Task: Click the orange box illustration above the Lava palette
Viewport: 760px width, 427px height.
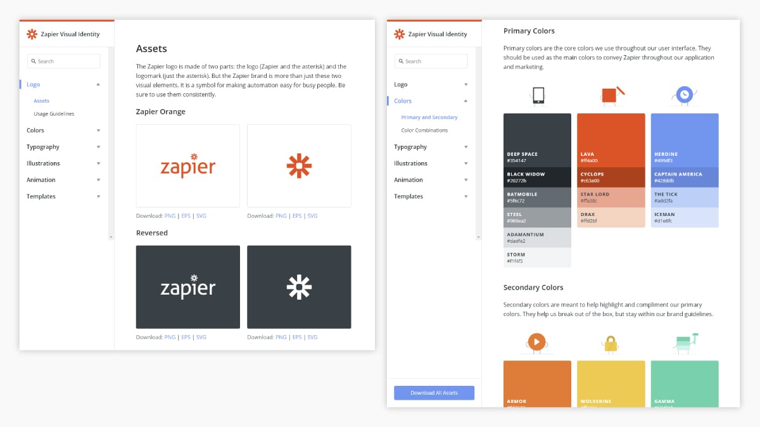Action: 611,95
